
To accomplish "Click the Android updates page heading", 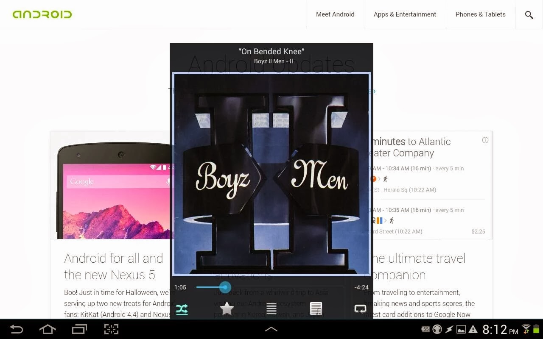I will tap(271, 64).
